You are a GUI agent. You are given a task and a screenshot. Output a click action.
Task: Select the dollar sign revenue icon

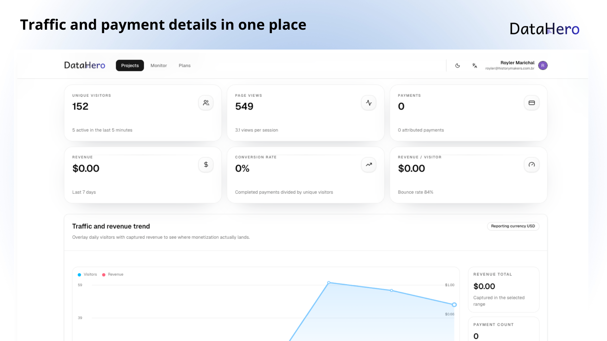(206, 165)
